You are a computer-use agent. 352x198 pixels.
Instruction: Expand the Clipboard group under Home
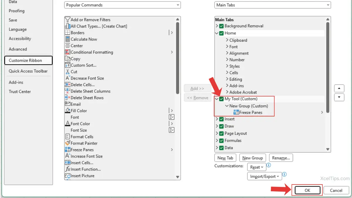pyautogui.click(x=227, y=40)
